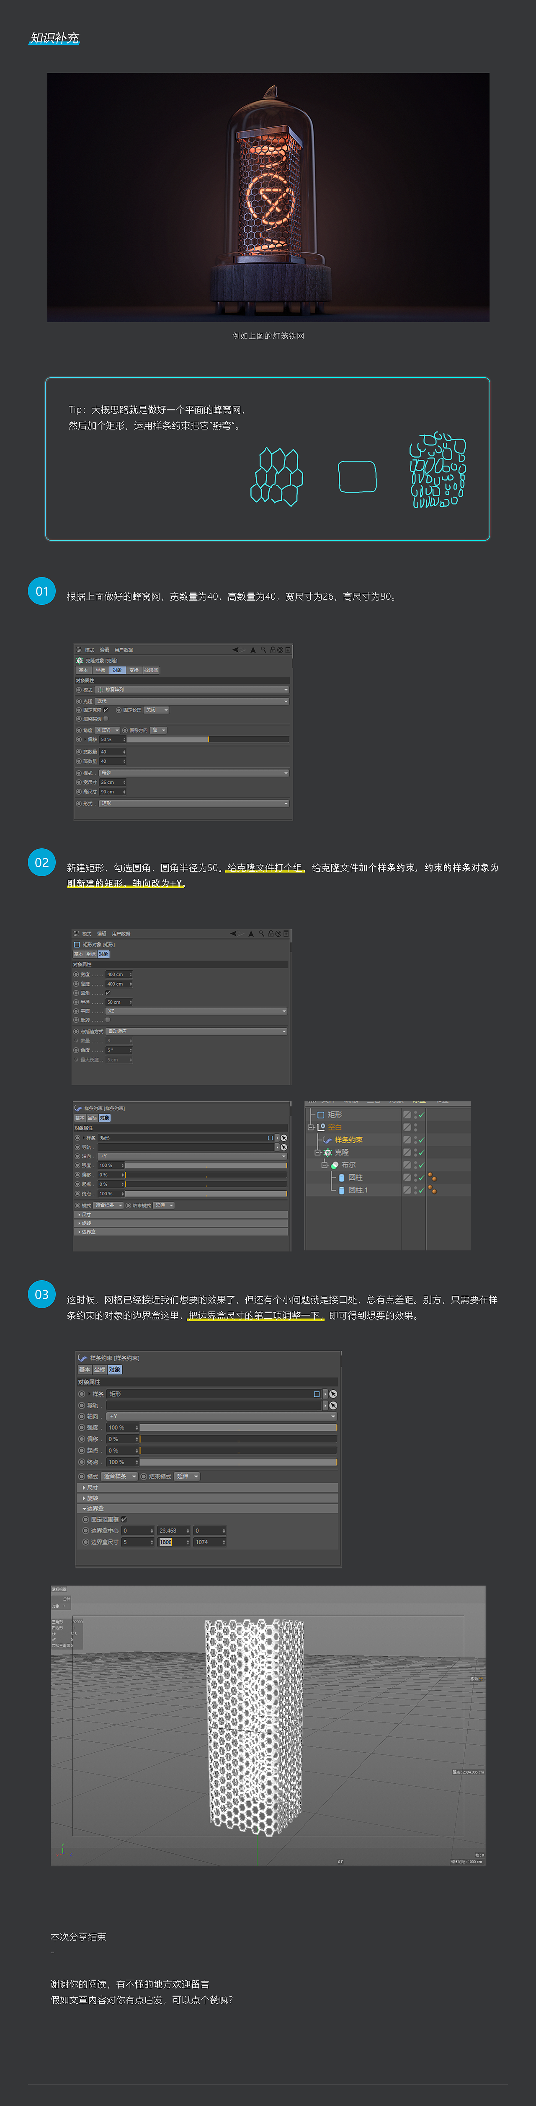The image size is (536, 2106).
Task: Click the 空白 null icon in object tree
Action: (321, 1127)
